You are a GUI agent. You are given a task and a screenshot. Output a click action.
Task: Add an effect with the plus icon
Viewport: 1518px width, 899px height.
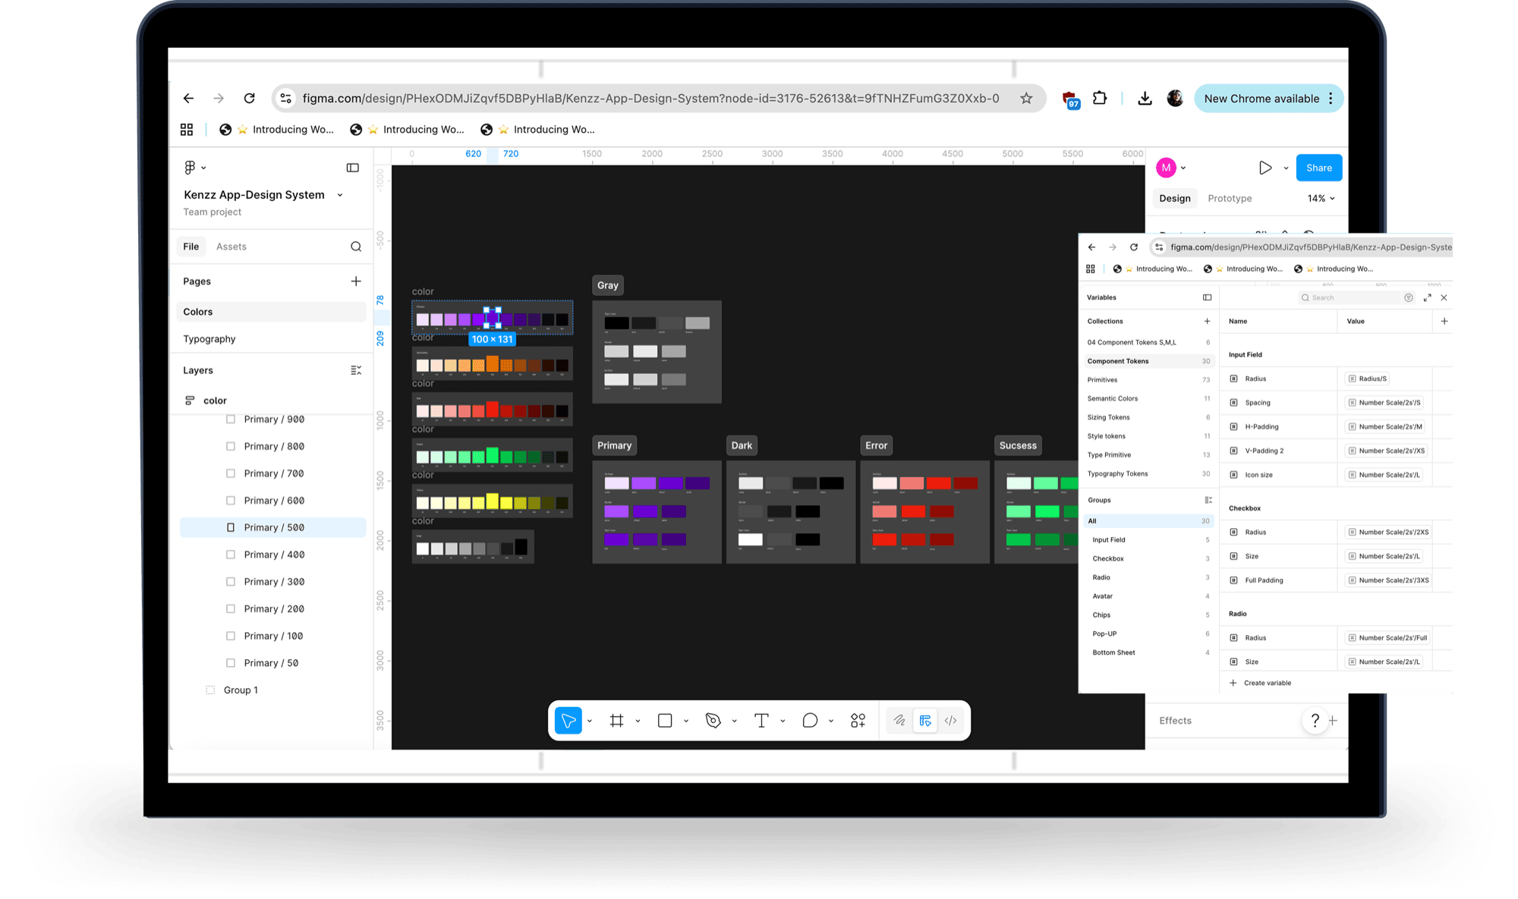coord(1334,721)
